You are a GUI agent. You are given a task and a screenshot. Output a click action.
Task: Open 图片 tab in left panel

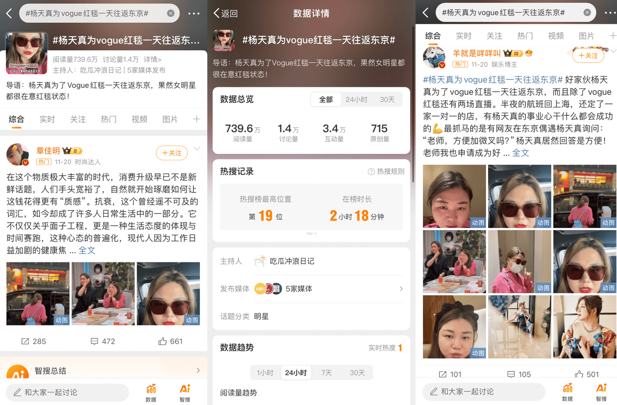(x=170, y=119)
